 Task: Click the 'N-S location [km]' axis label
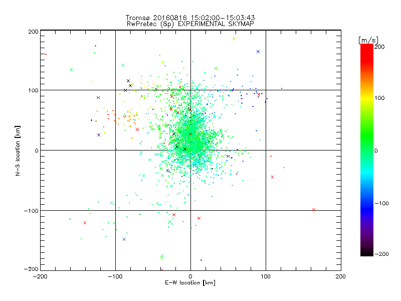click(x=18, y=150)
